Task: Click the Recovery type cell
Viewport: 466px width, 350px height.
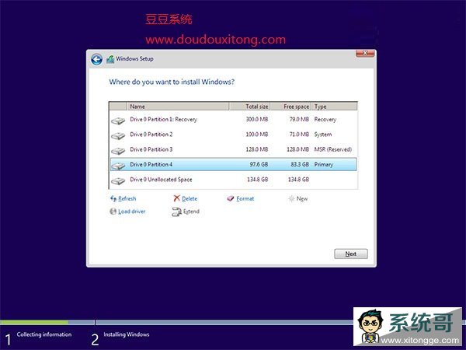Action: (x=325, y=119)
